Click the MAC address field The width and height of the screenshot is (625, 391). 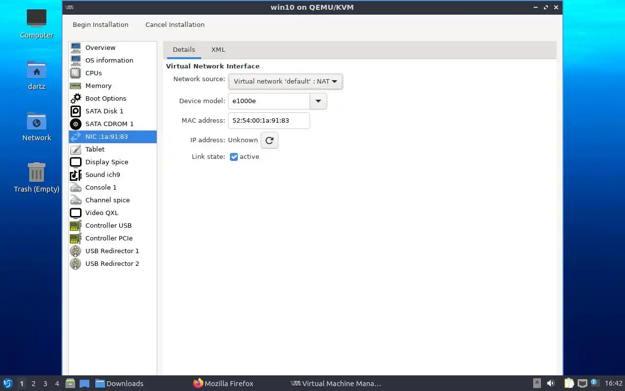pyautogui.click(x=269, y=121)
